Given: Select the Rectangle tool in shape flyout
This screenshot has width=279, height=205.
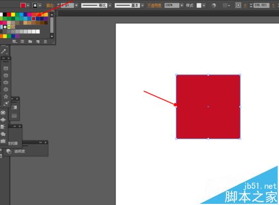Looking at the screenshot, I should point(6,69).
